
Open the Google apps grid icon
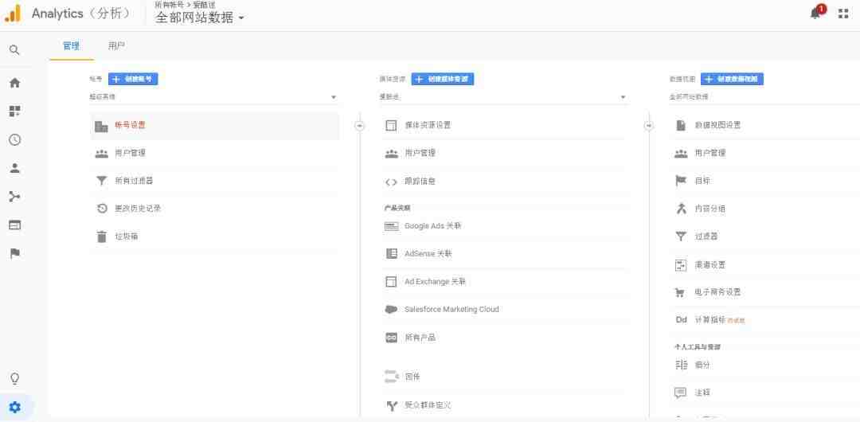(x=843, y=14)
